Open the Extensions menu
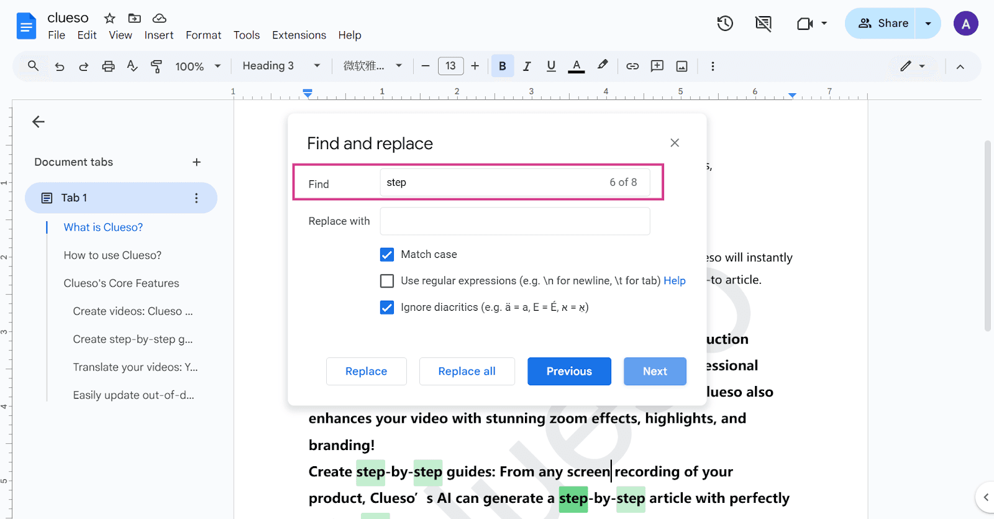Image resolution: width=994 pixels, height=519 pixels. click(299, 35)
